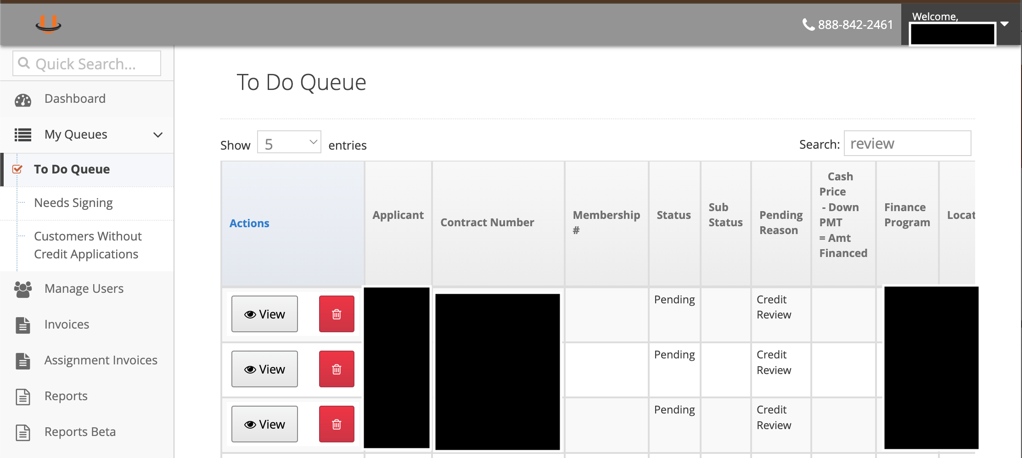Sort by the Pending Reason column
The height and width of the screenshot is (458, 1022).
coord(781,223)
